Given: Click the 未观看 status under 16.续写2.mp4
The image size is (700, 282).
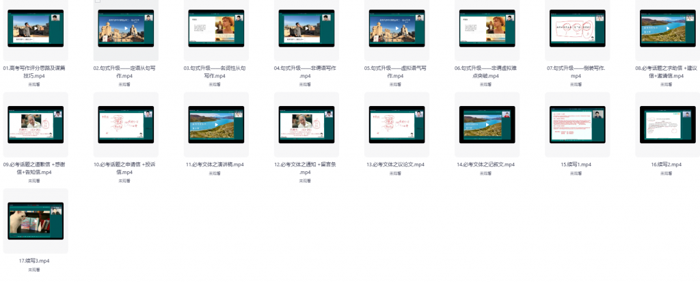Looking at the screenshot, I should click(667, 174).
